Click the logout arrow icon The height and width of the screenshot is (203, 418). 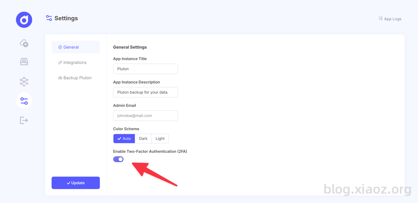24,120
